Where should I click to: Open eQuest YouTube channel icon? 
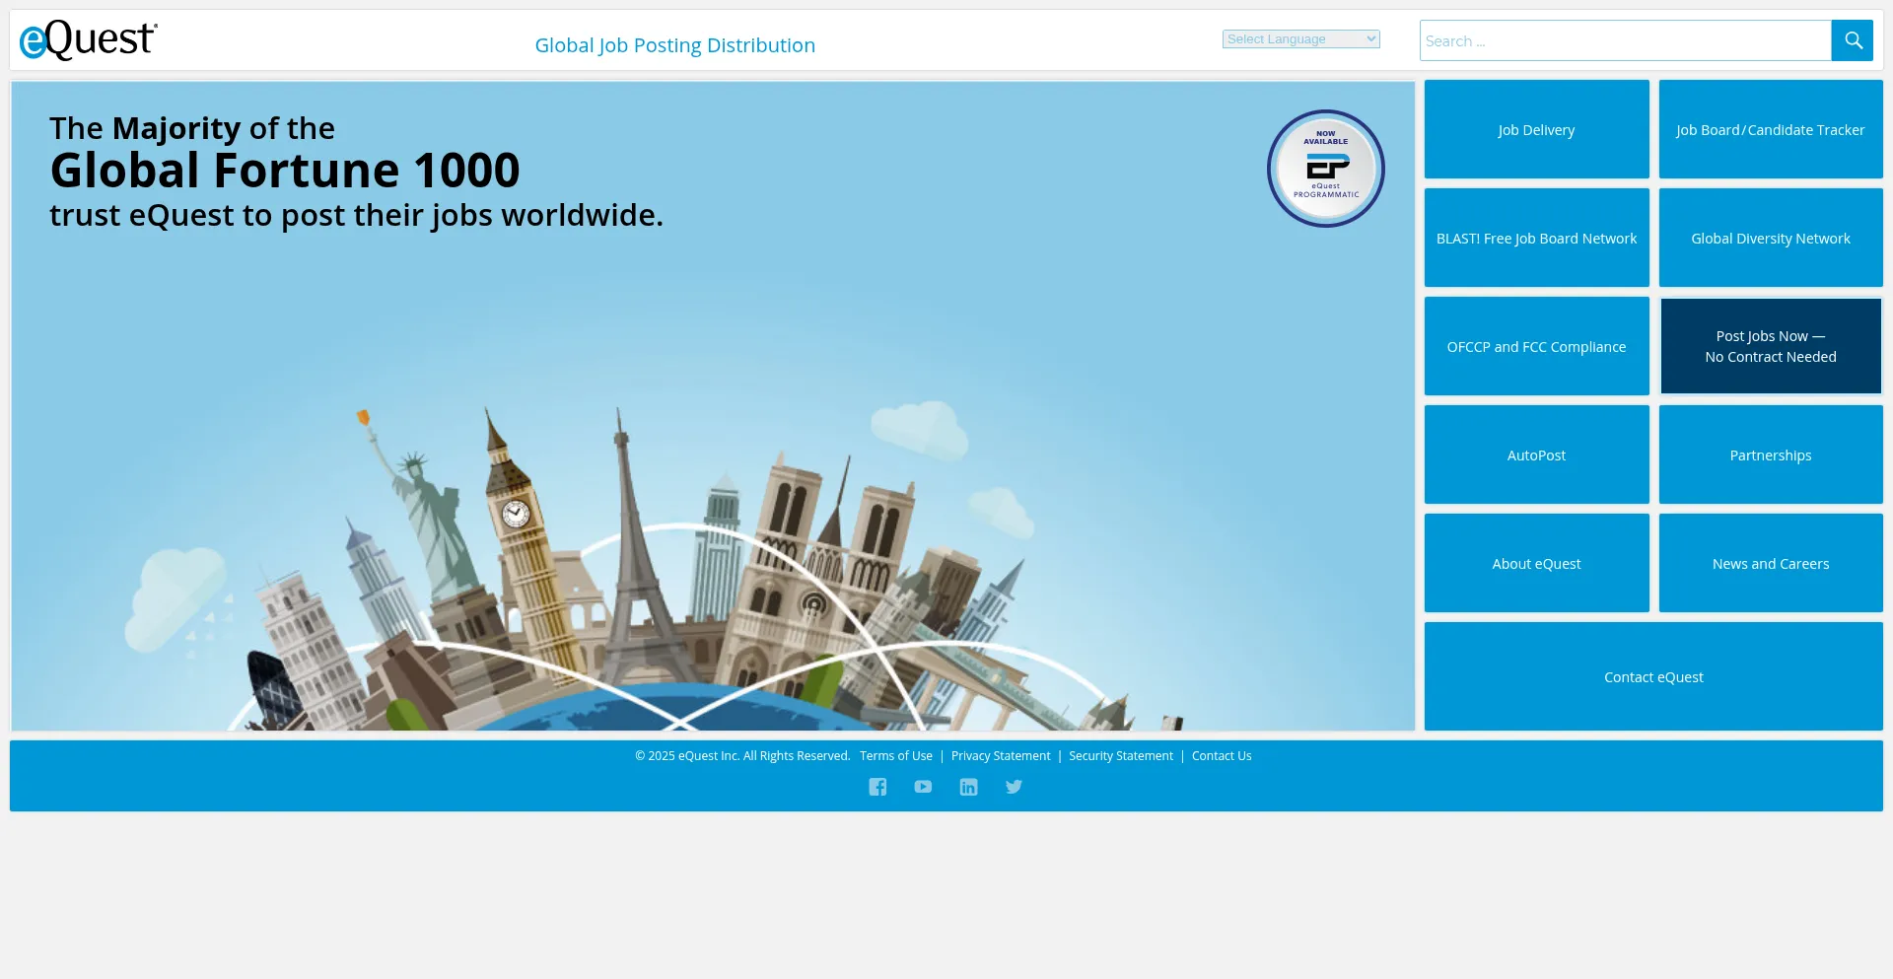[923, 787]
